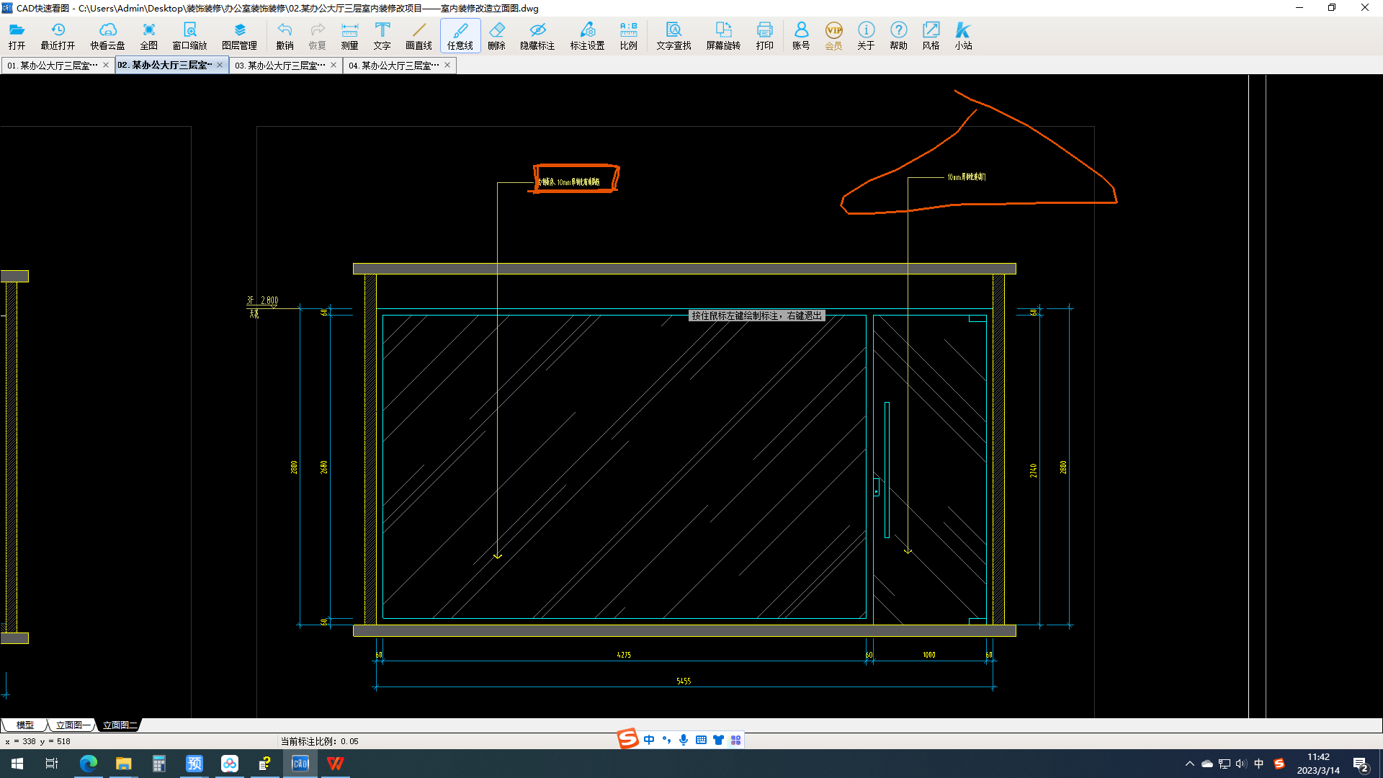This screenshot has width=1383, height=778.
Task: Open the 最近打开 recent files tool
Action: pos(58,36)
